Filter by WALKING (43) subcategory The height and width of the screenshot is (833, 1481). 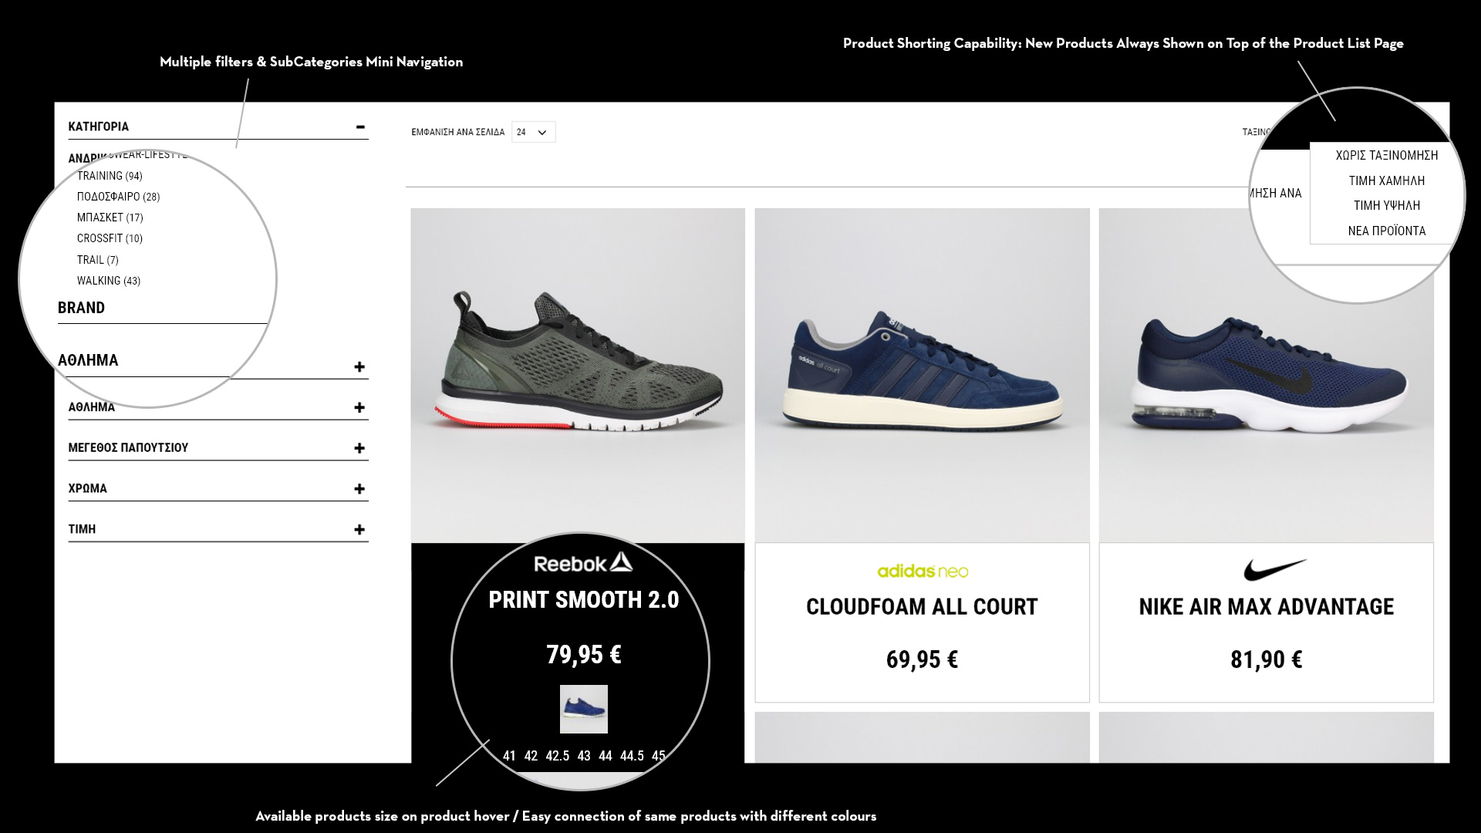(x=109, y=281)
